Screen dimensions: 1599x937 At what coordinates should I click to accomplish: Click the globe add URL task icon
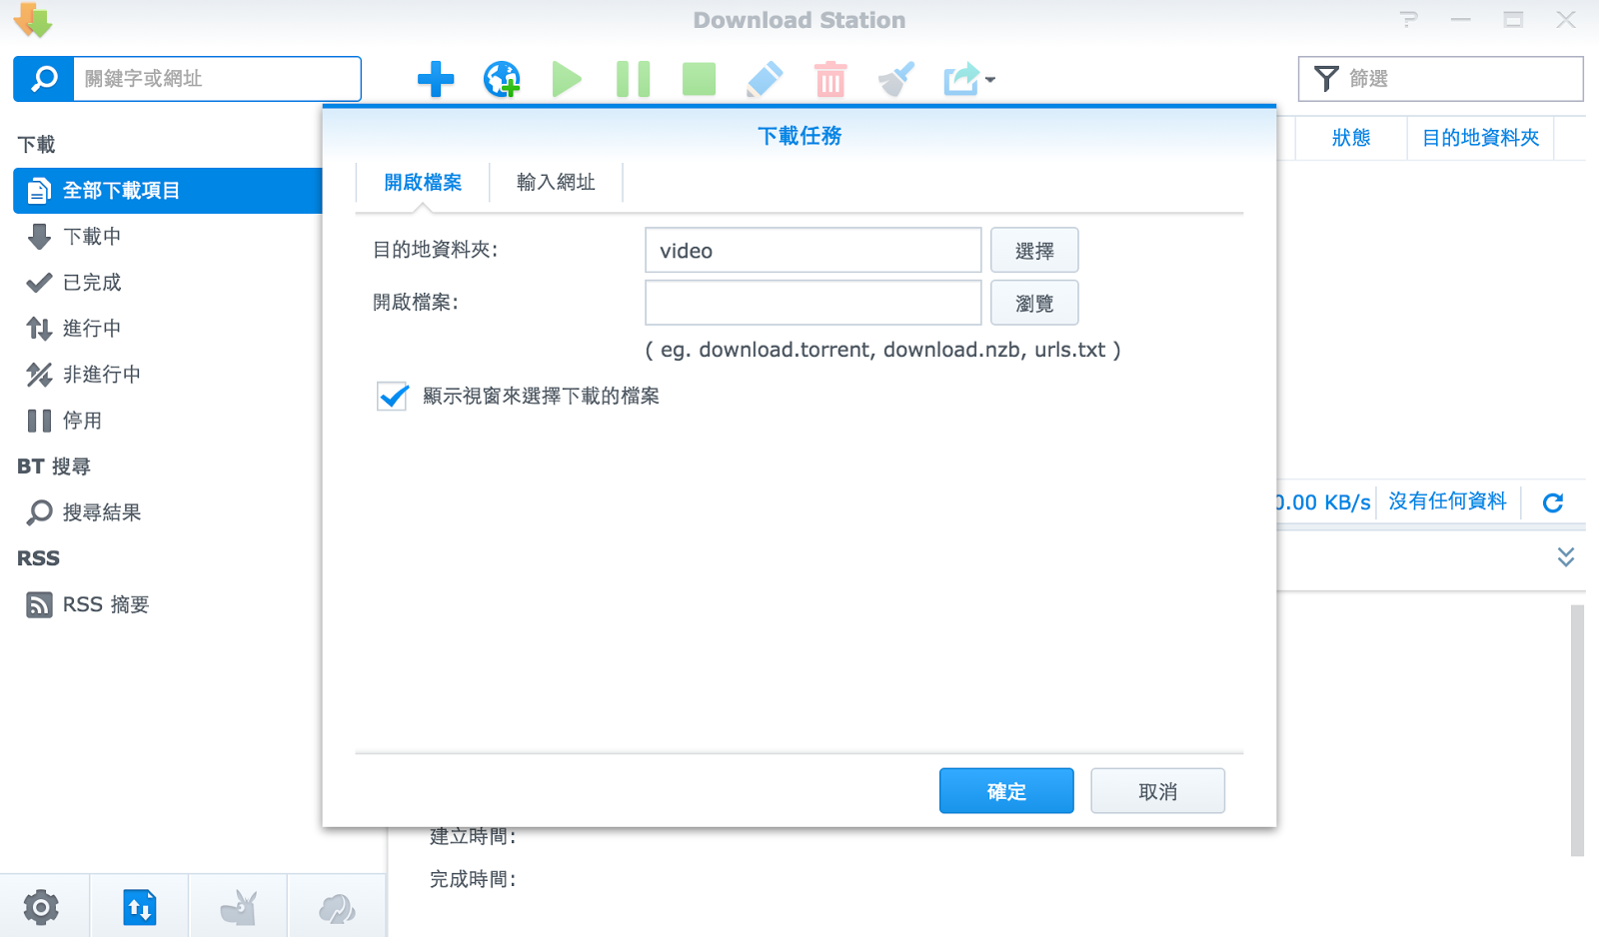pos(502,79)
